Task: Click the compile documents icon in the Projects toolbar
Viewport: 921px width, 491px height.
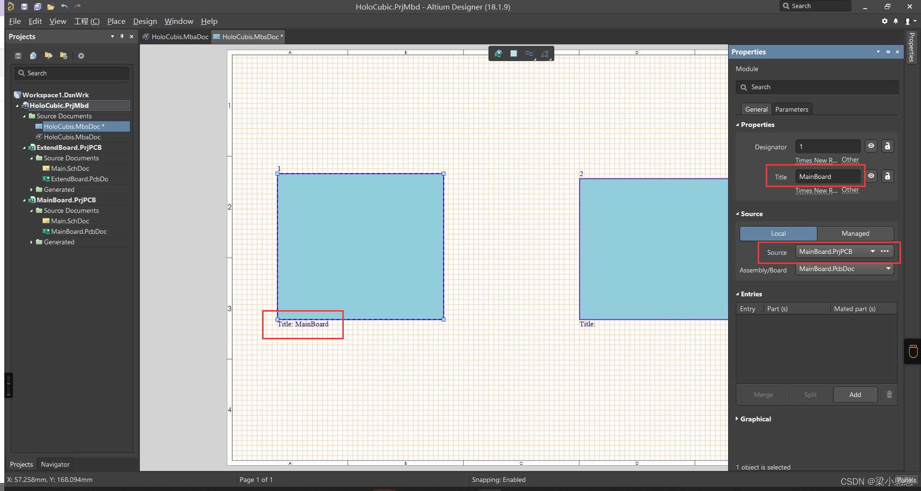Action: [x=33, y=56]
